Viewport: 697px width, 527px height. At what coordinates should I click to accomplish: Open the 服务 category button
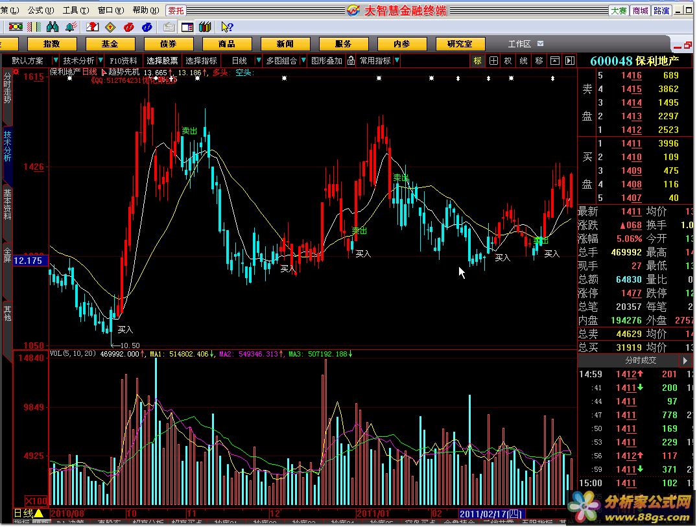344,44
